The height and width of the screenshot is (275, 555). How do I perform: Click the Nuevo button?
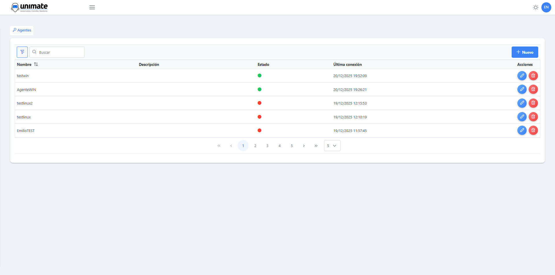coord(525,52)
